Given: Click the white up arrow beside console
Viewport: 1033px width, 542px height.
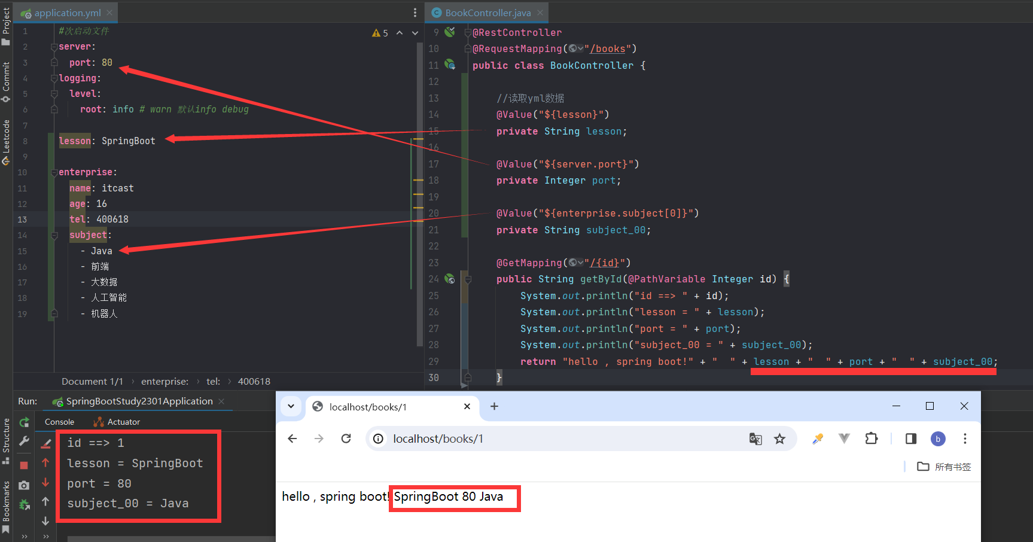Looking at the screenshot, I should pyautogui.click(x=45, y=501).
